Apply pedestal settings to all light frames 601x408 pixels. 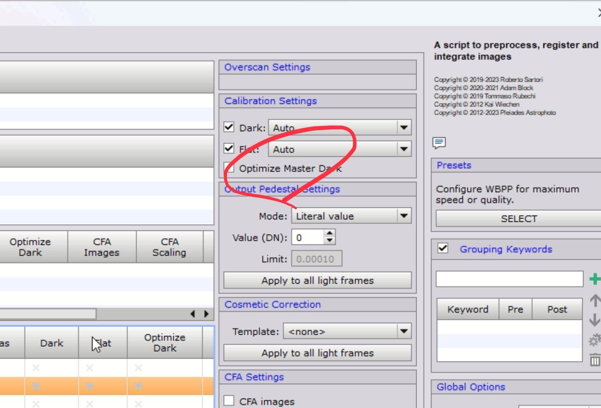(x=318, y=280)
